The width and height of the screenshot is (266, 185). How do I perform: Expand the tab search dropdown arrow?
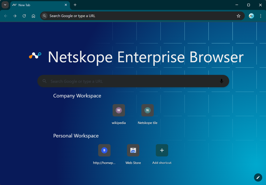tap(5, 5)
